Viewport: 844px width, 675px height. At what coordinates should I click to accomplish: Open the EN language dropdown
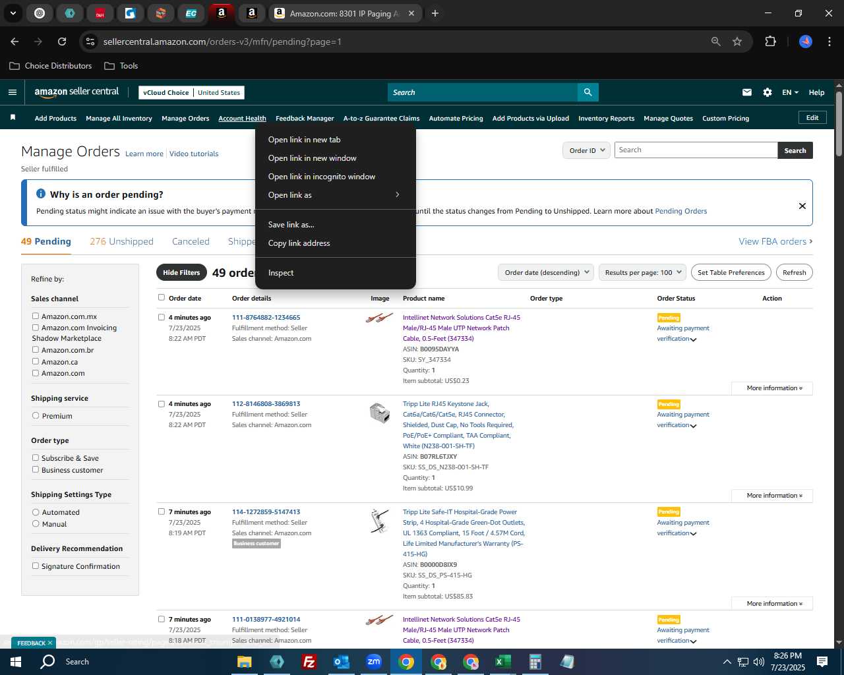(790, 92)
